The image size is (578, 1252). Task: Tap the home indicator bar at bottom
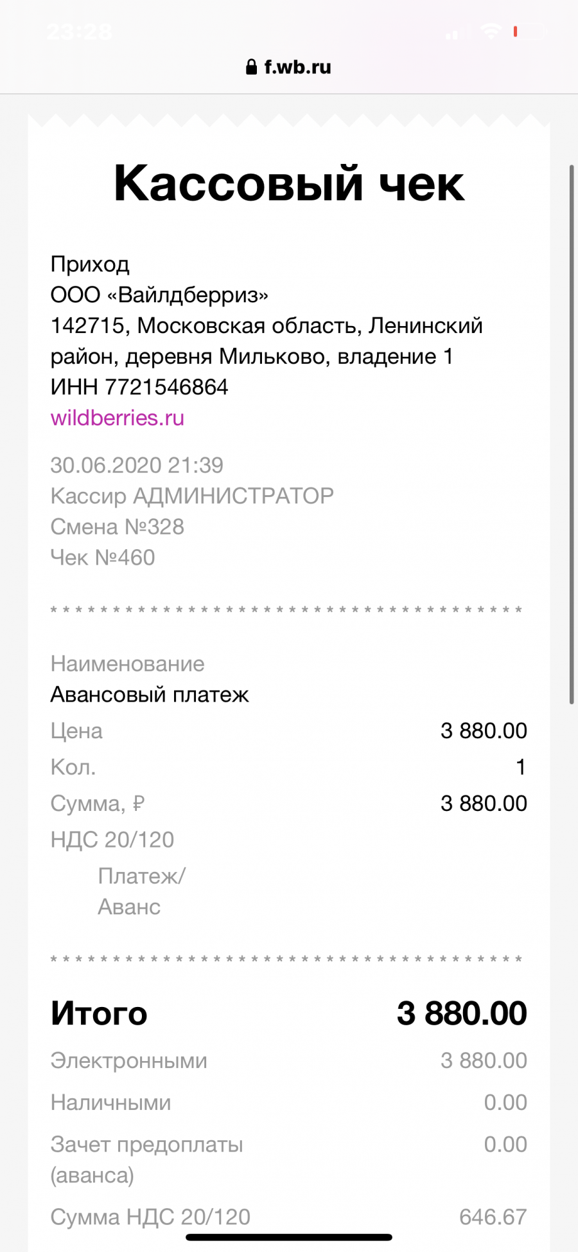point(289,1237)
